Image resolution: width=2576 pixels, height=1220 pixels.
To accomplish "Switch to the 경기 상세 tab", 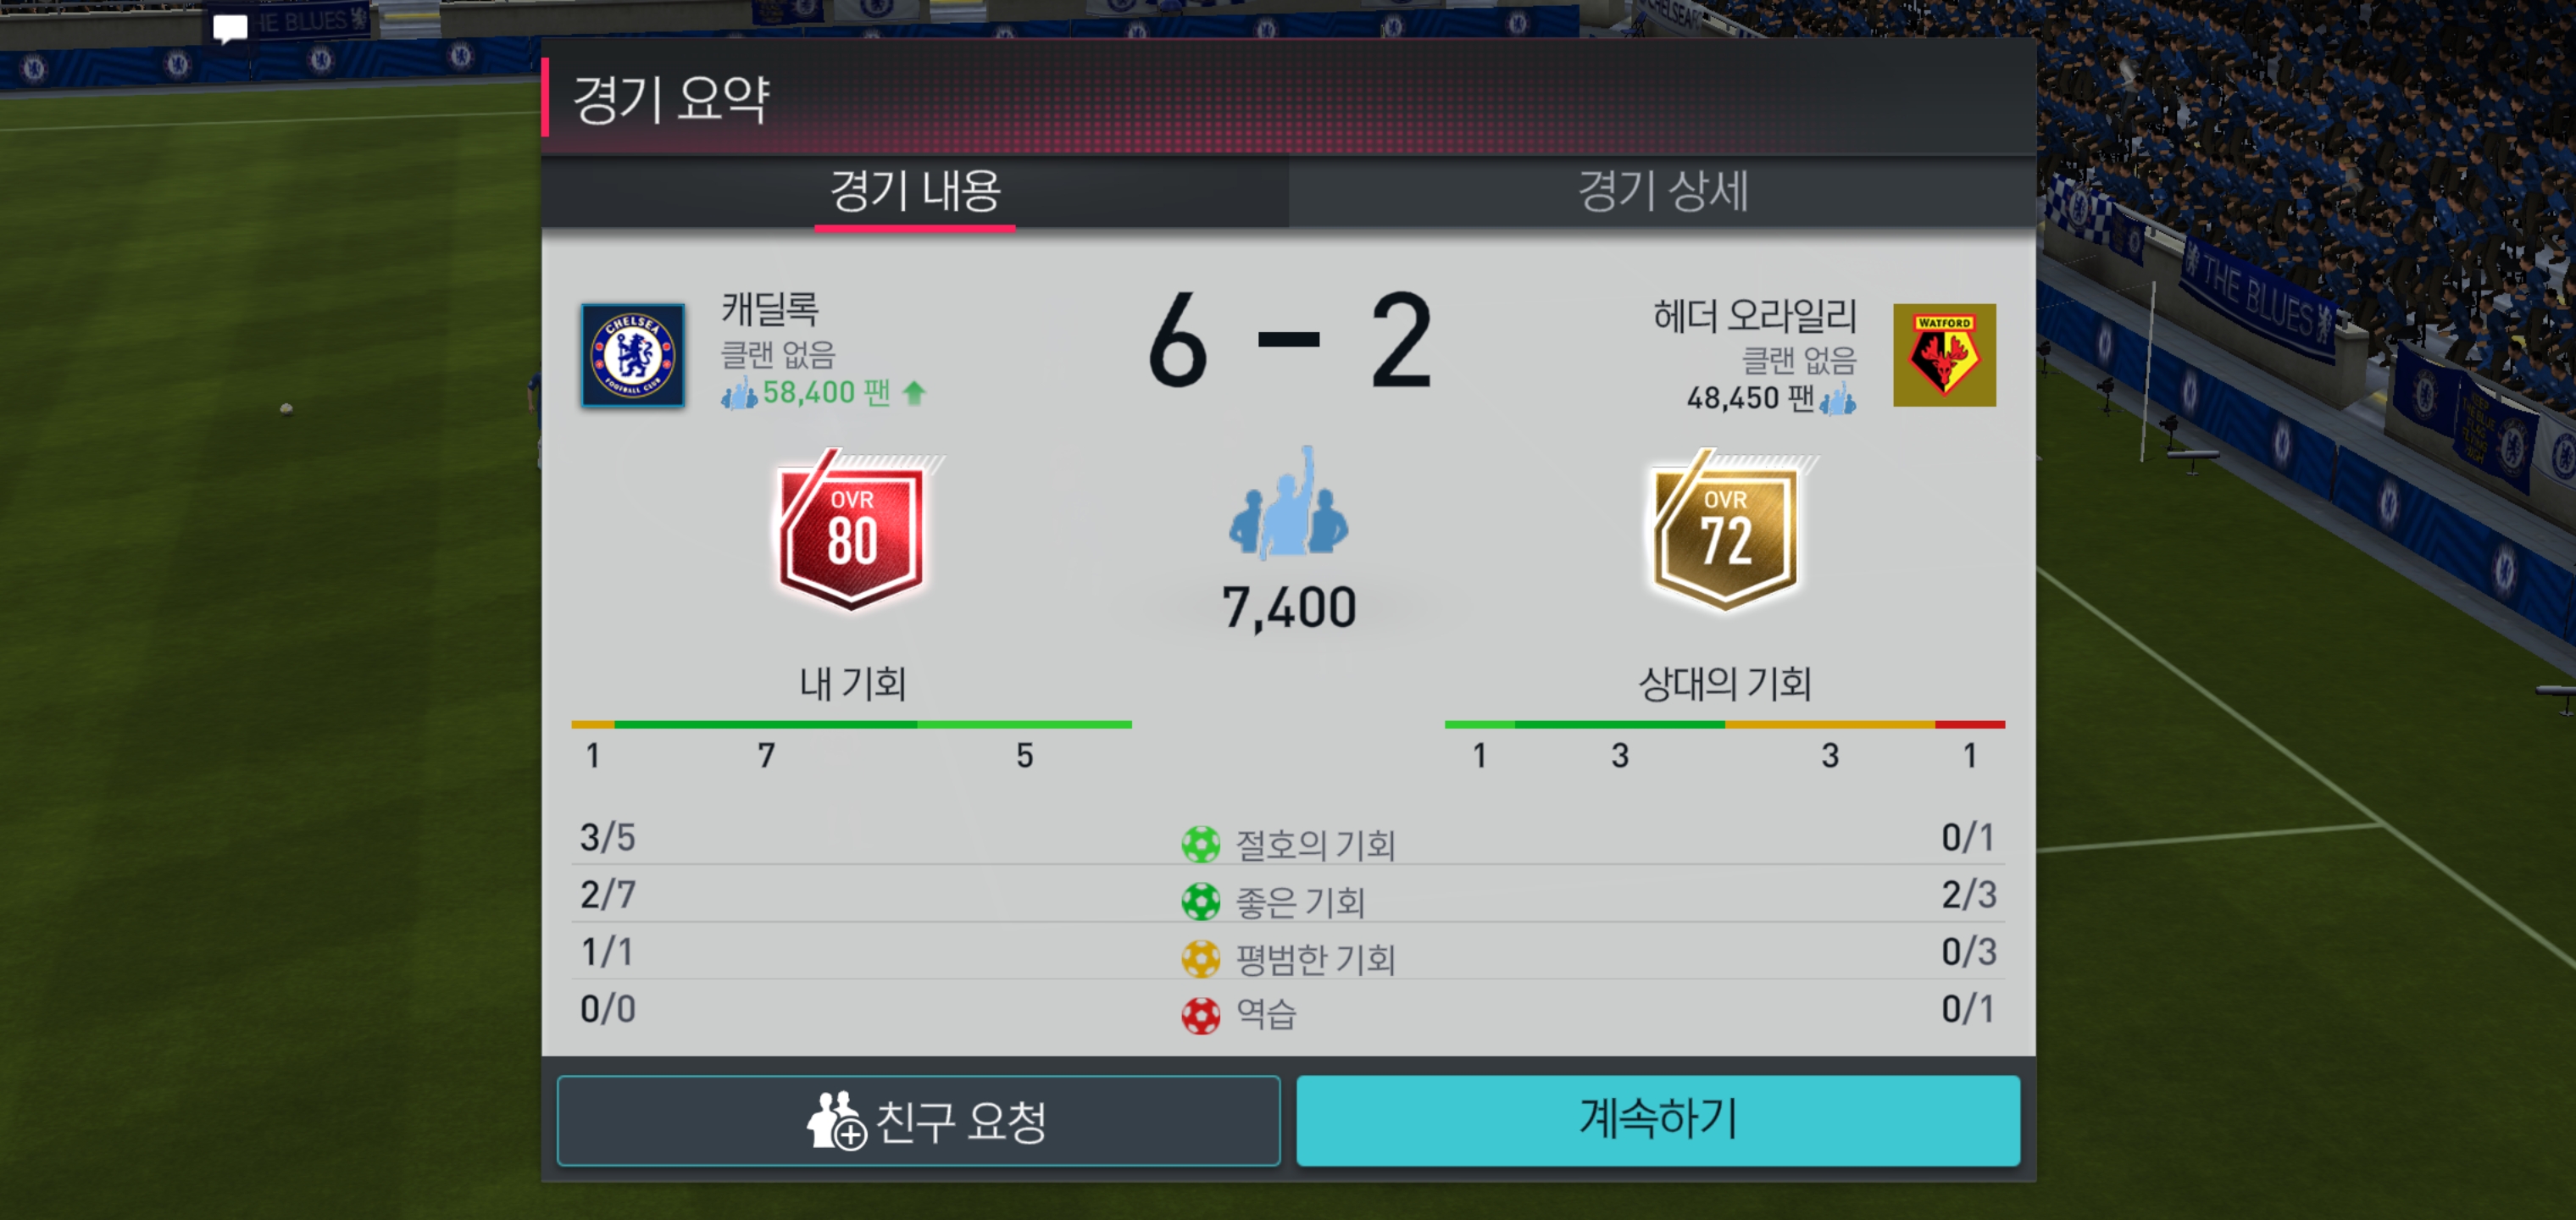I will point(1662,191).
